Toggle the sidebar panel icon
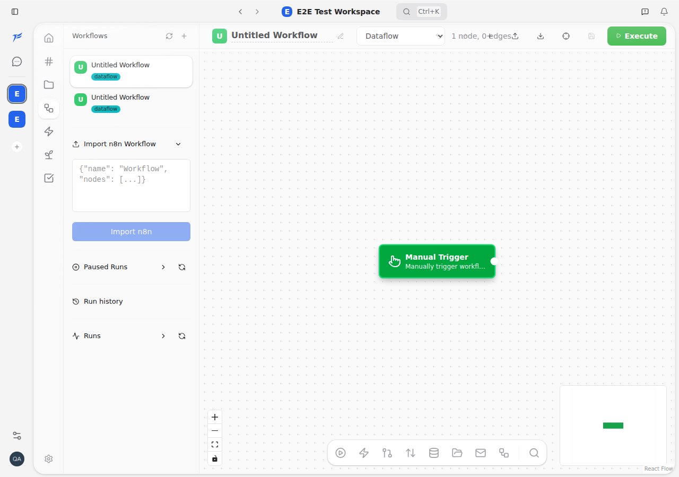This screenshot has width=679, height=477. pyautogui.click(x=15, y=12)
